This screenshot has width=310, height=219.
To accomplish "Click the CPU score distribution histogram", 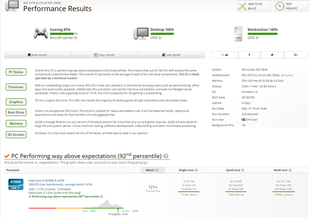I will pyautogui.click(x=76, y=204).
